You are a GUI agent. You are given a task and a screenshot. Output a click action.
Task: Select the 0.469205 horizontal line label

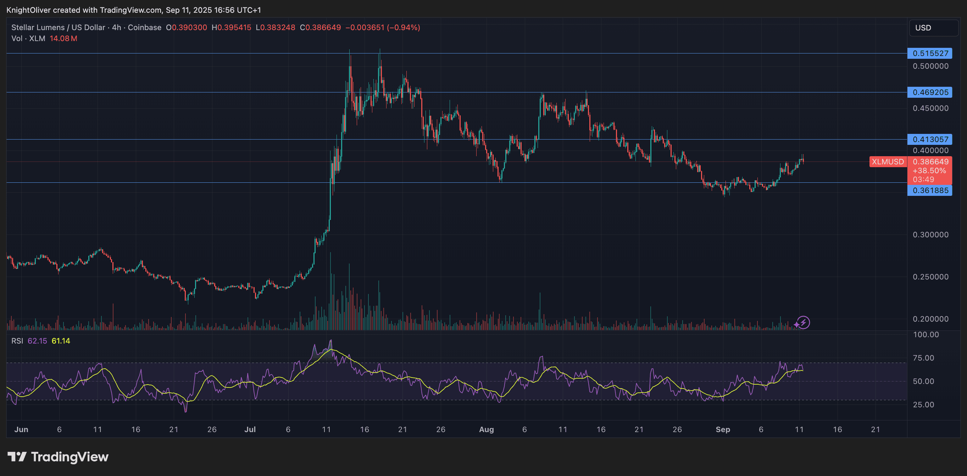tap(930, 92)
